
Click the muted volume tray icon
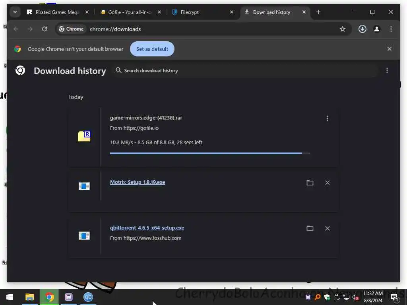(355, 297)
